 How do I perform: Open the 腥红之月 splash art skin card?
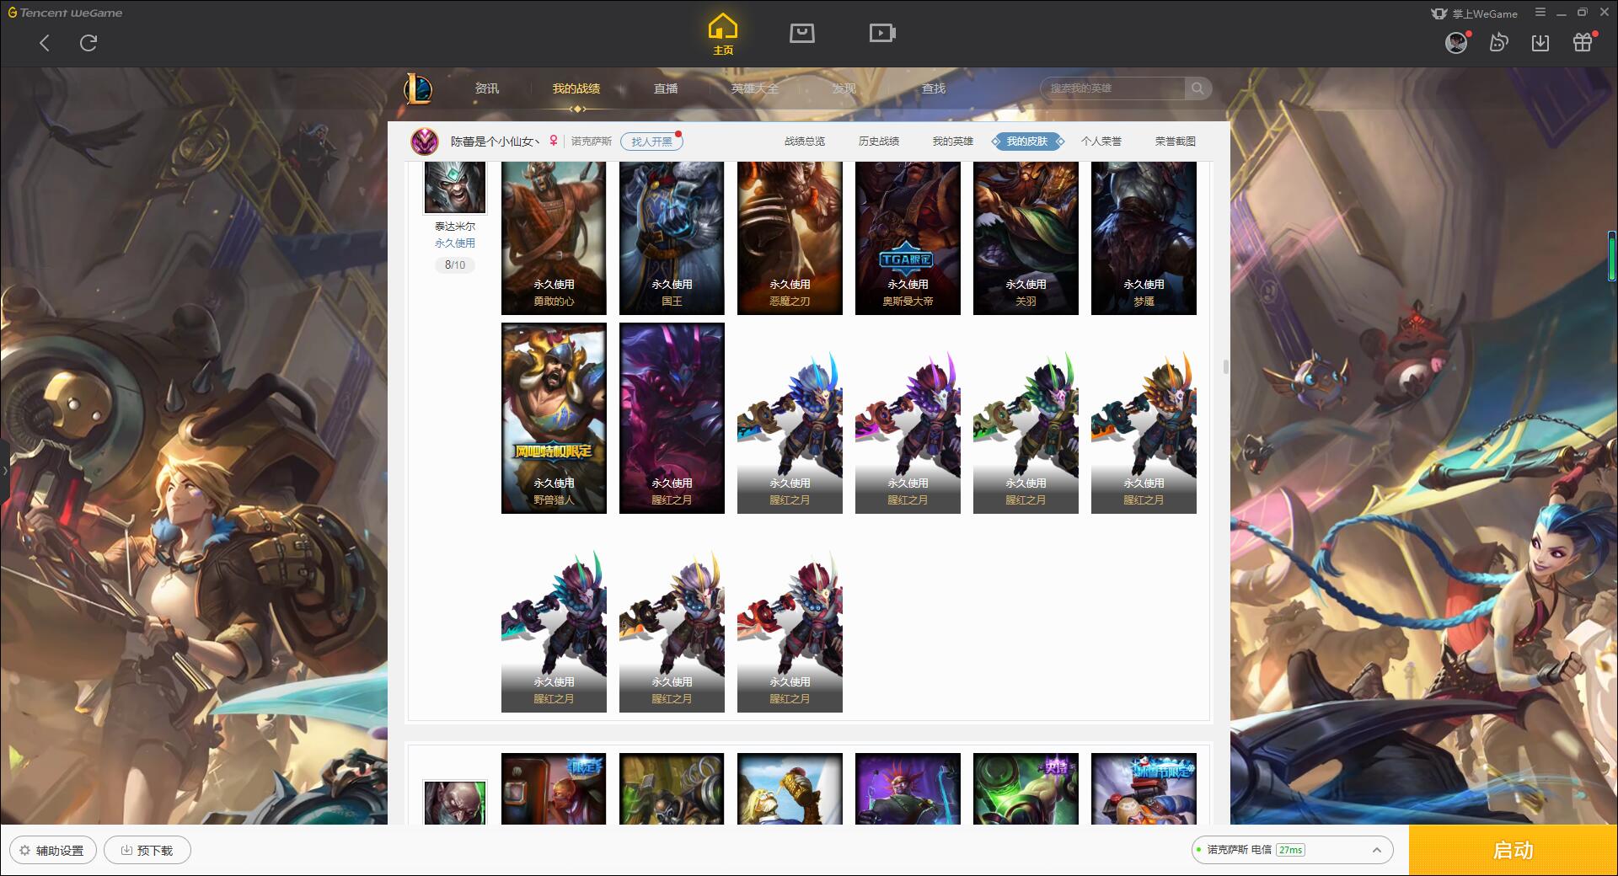click(672, 418)
